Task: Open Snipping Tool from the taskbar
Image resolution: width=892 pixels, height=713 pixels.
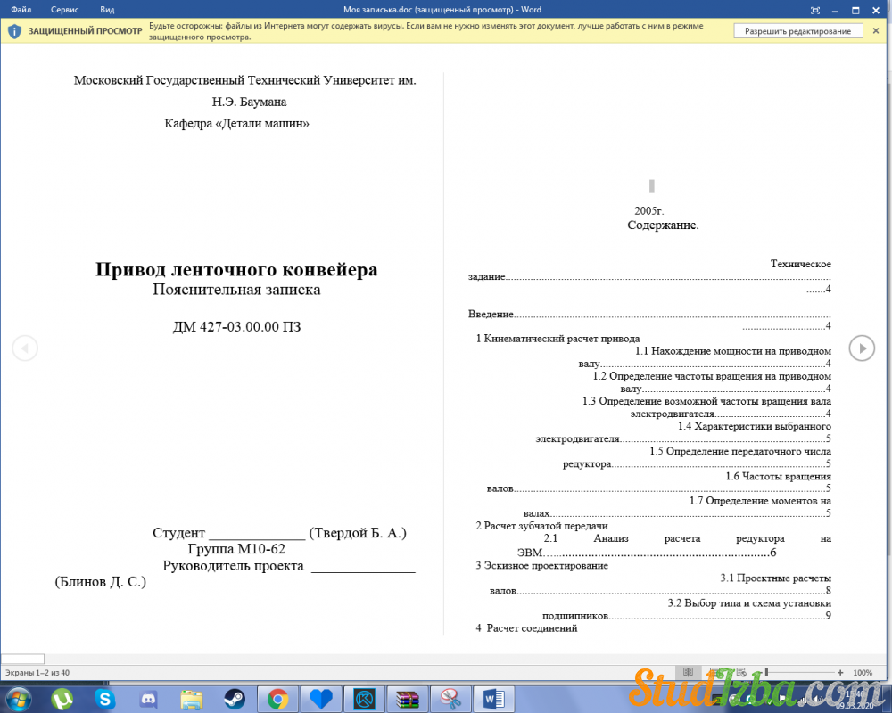Action: [x=450, y=699]
